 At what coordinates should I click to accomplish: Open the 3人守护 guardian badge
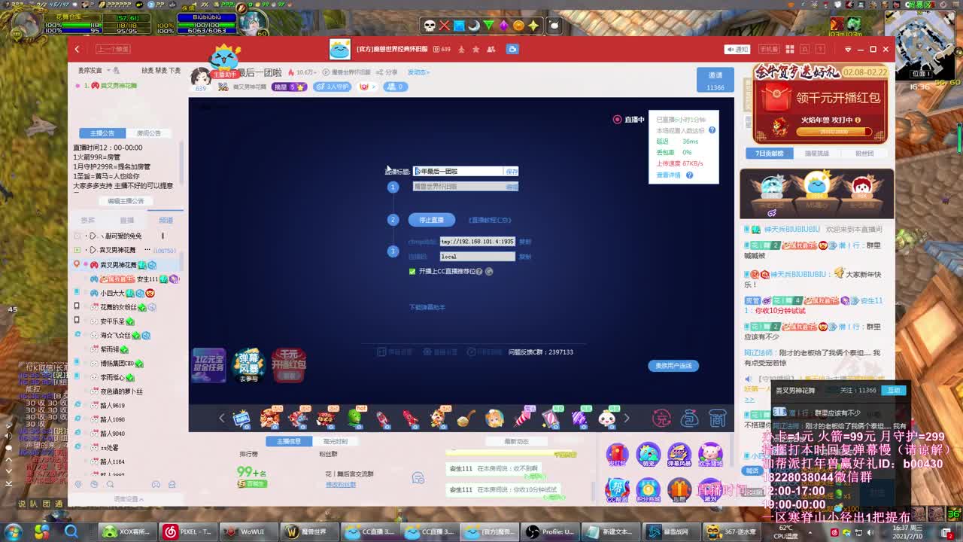click(x=333, y=87)
